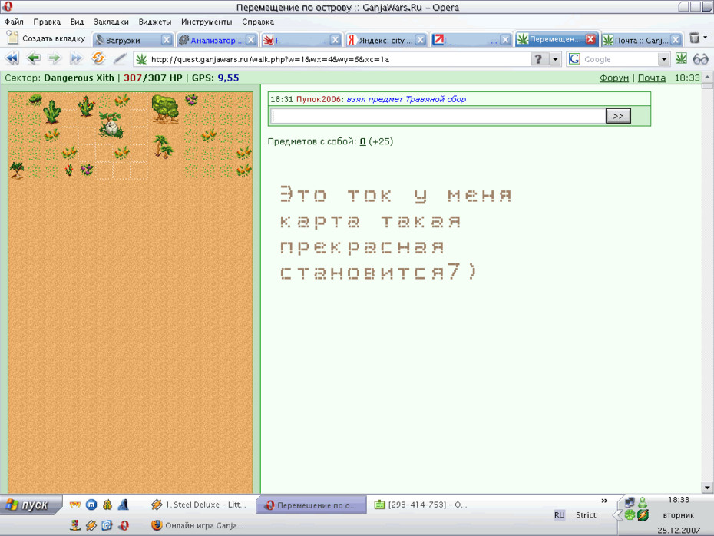The height and width of the screenshot is (536, 714).
Task: Open the Правка menu
Action: point(47,22)
